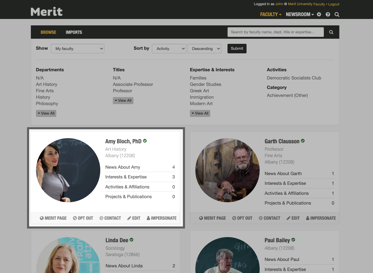The width and height of the screenshot is (373, 273).
Task: Open the Newsroom menu
Action: (x=300, y=14)
